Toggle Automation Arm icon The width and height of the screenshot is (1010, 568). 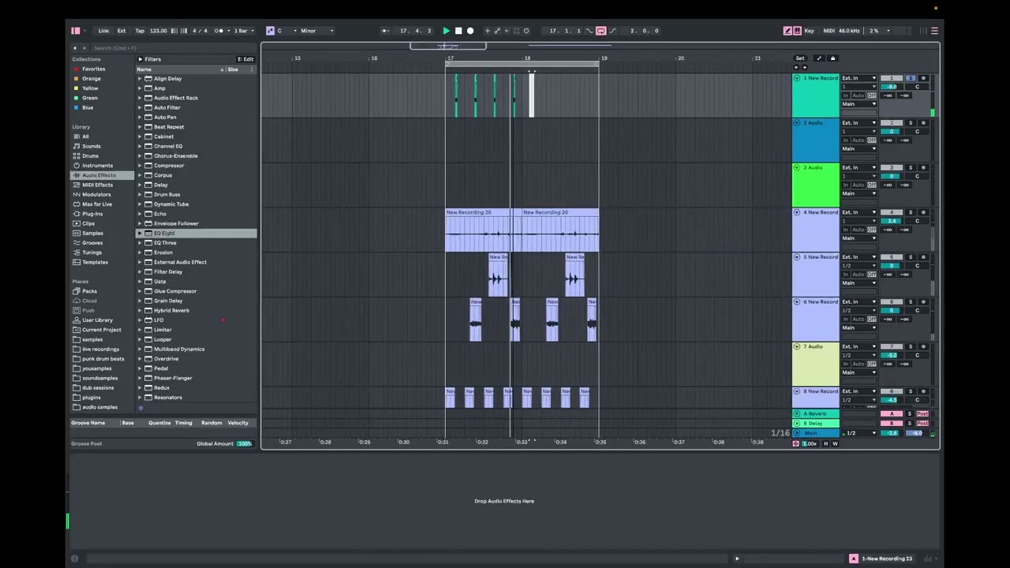tap(497, 31)
